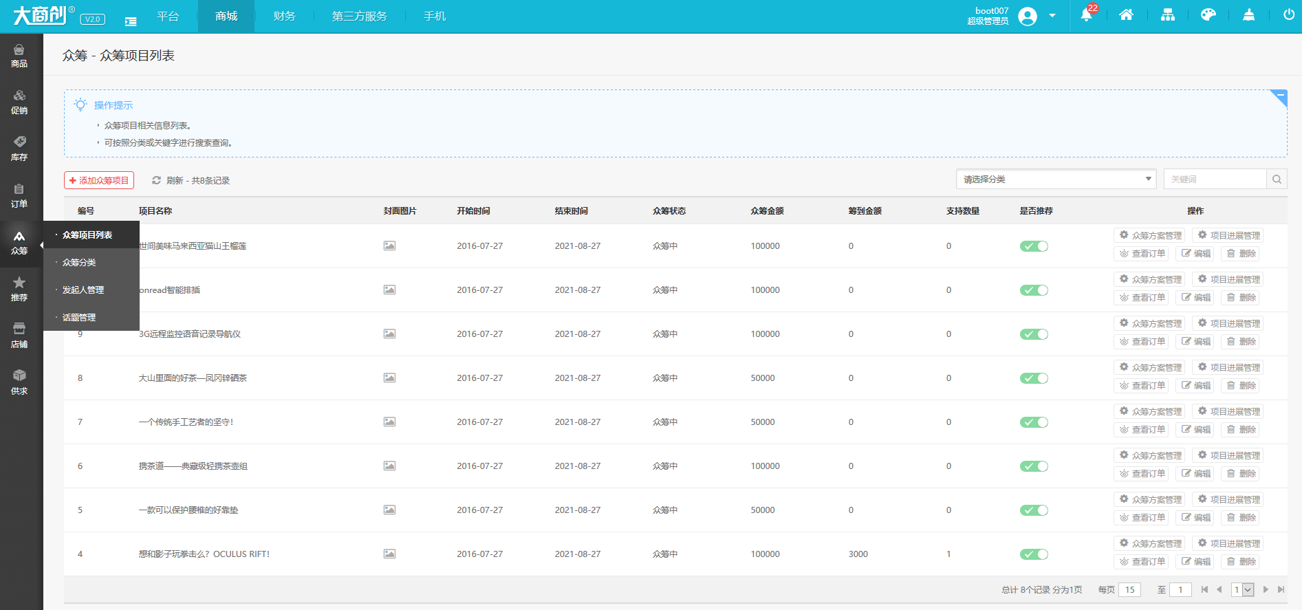Click the 添加众筹项目 button
This screenshot has width=1302, height=610.
tap(99, 180)
